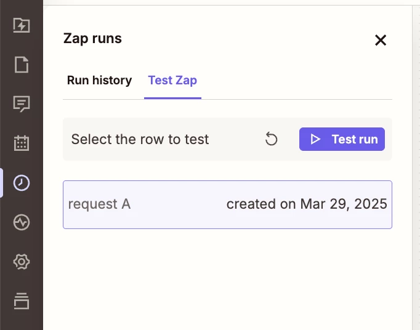Open the Versions stack icon
Viewport: 420px width, 330px height.
[x=22, y=301]
